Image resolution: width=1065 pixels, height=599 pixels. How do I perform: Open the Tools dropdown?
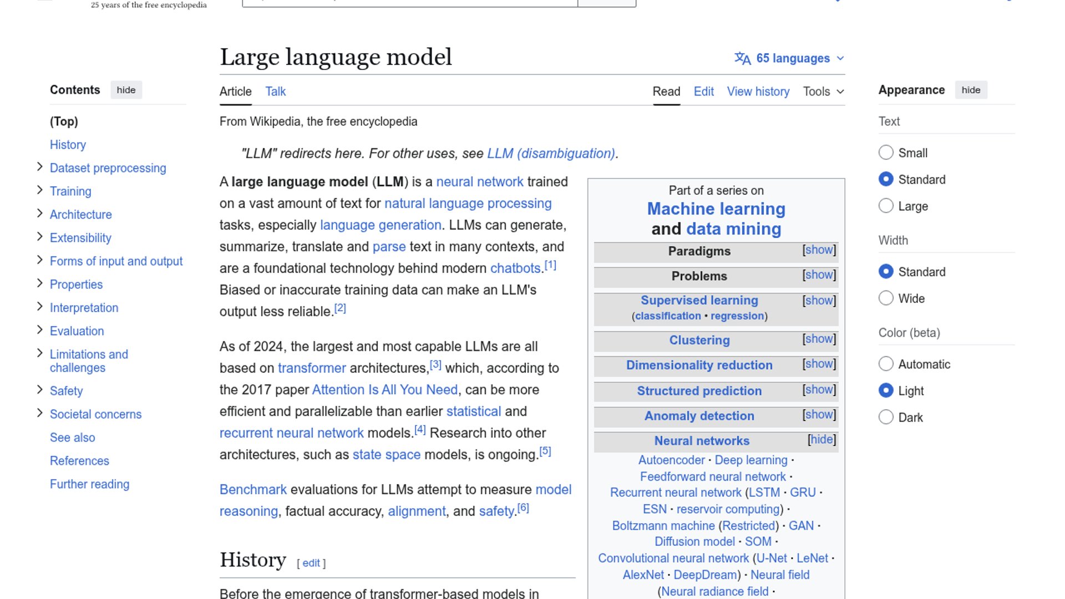[x=823, y=92]
